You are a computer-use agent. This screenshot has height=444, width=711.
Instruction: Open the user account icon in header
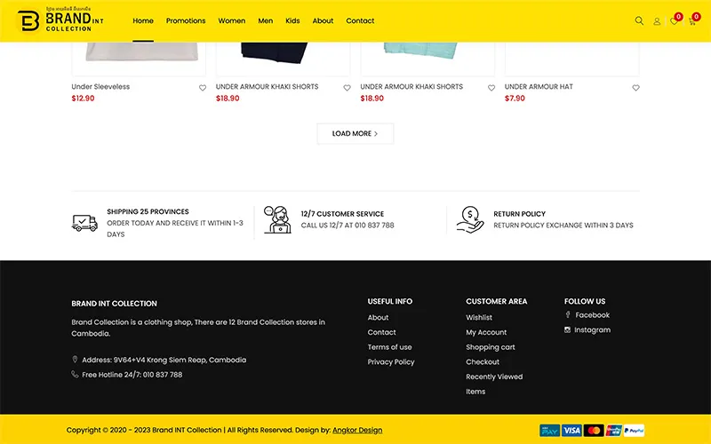657,21
